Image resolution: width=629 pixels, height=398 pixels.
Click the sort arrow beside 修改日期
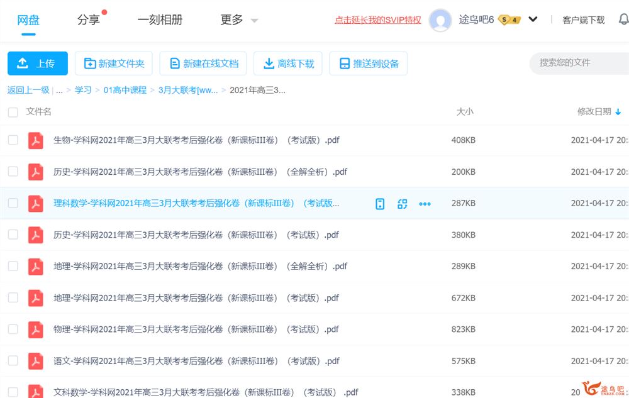(x=618, y=112)
